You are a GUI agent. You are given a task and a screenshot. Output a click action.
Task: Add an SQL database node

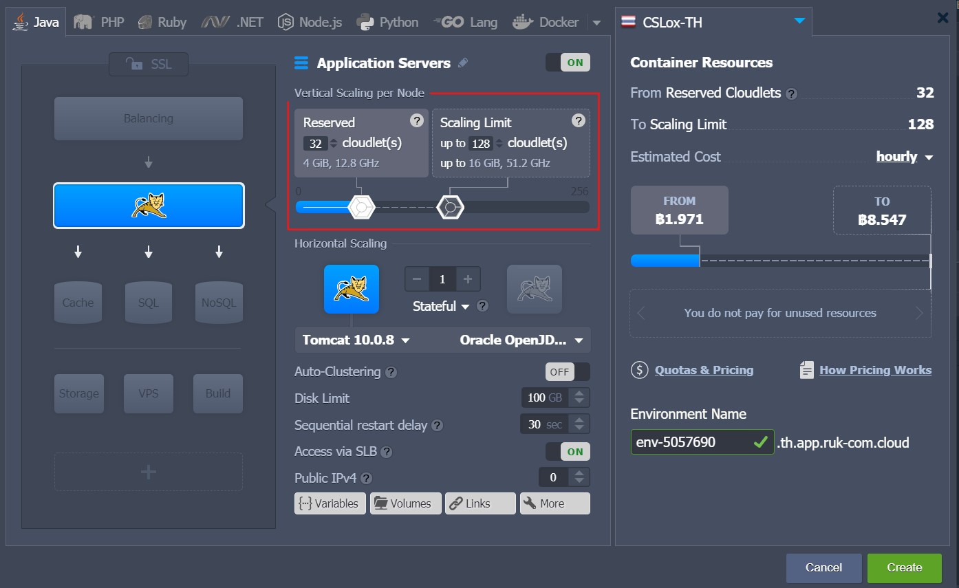click(x=149, y=303)
